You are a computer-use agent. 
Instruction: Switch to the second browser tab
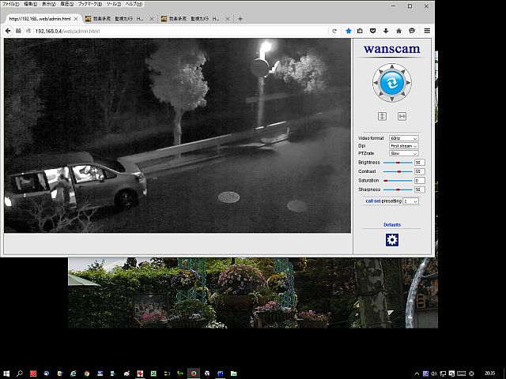[x=119, y=18]
